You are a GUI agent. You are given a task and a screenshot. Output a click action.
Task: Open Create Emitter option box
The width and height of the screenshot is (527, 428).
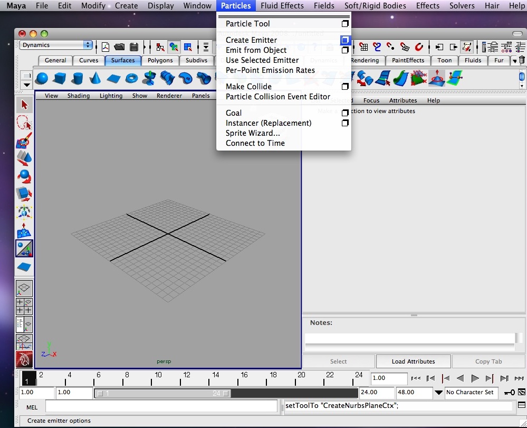(345, 40)
